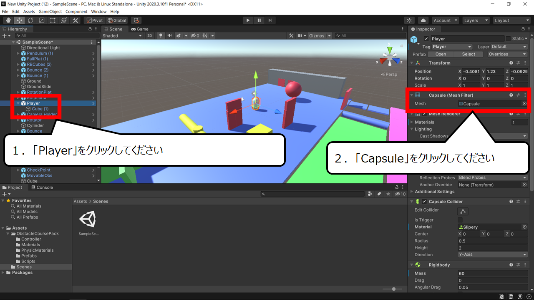Open the Gizmos dropdown
Screen dimensions: 534x300
tap(319, 36)
